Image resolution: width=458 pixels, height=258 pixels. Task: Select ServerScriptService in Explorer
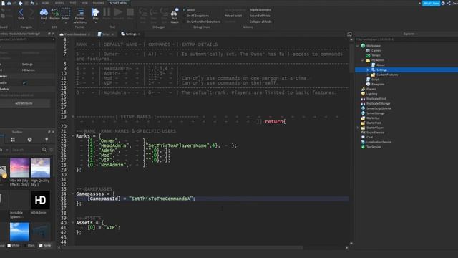click(x=379, y=108)
